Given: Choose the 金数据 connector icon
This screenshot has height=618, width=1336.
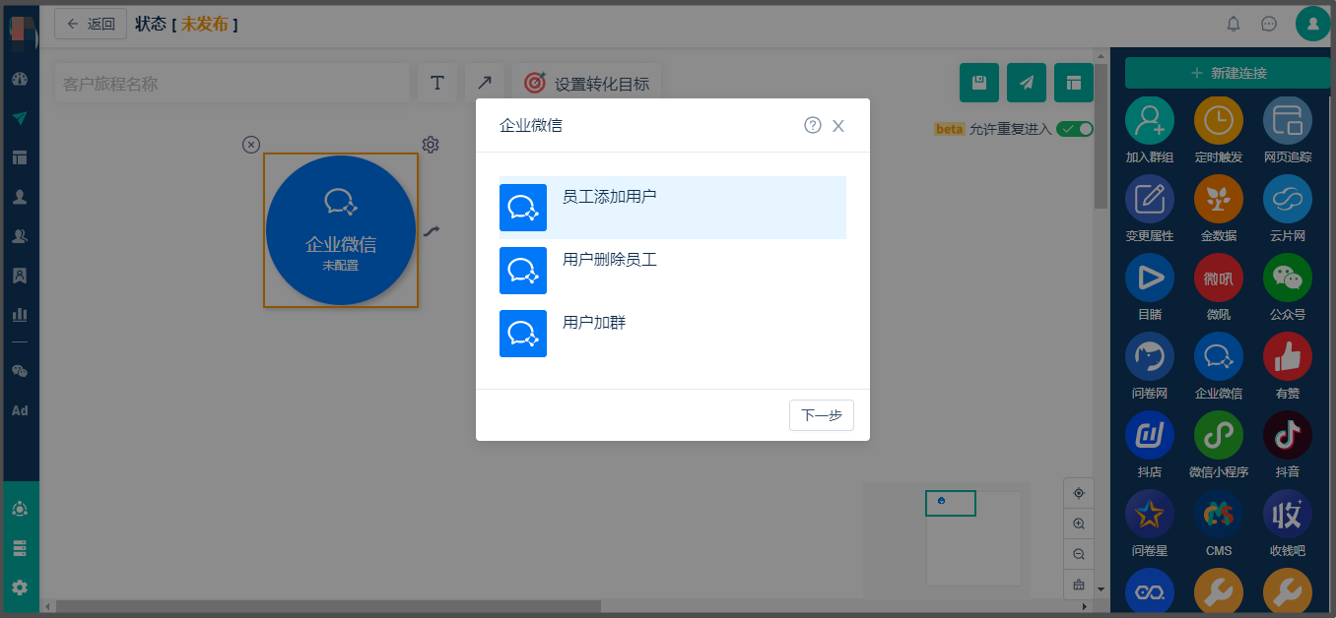Looking at the screenshot, I should [1219, 200].
